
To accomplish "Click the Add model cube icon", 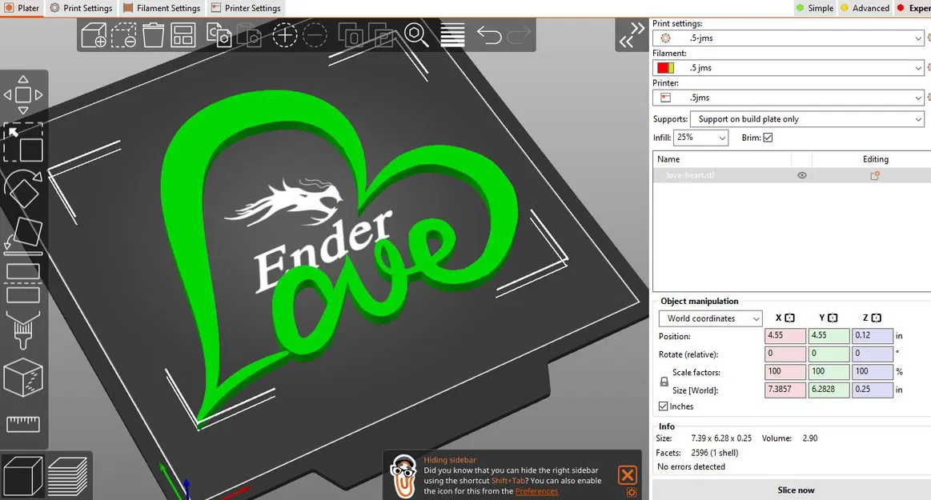I will click(x=94, y=35).
